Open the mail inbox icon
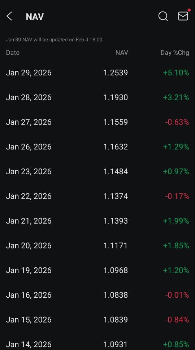This screenshot has height=350, width=195. [x=183, y=16]
